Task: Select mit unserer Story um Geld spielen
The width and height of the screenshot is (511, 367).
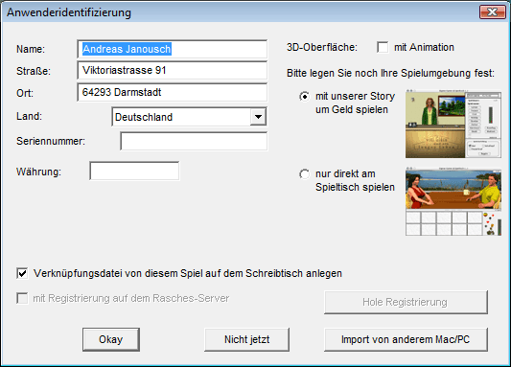Action: (304, 97)
